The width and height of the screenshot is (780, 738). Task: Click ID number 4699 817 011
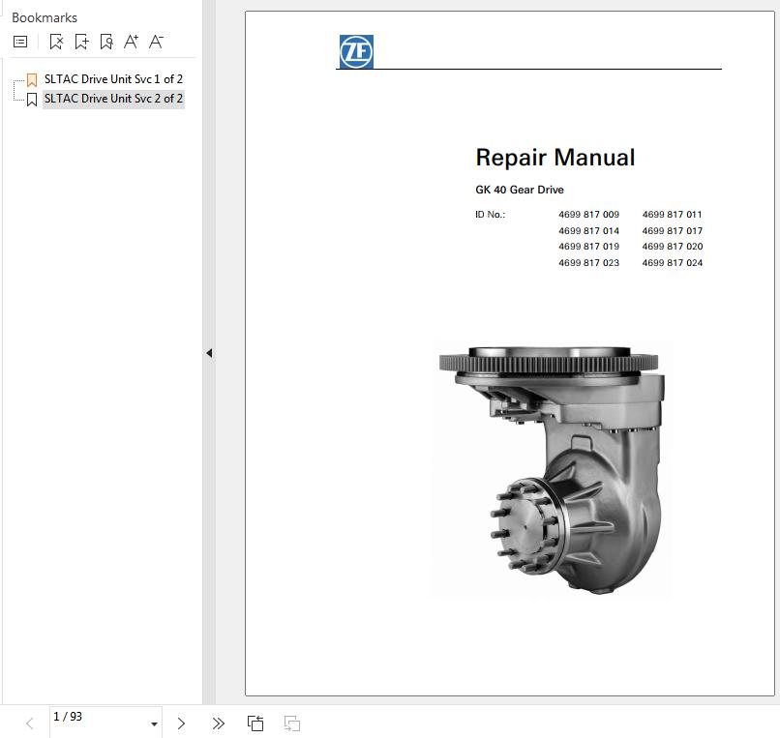tap(672, 215)
